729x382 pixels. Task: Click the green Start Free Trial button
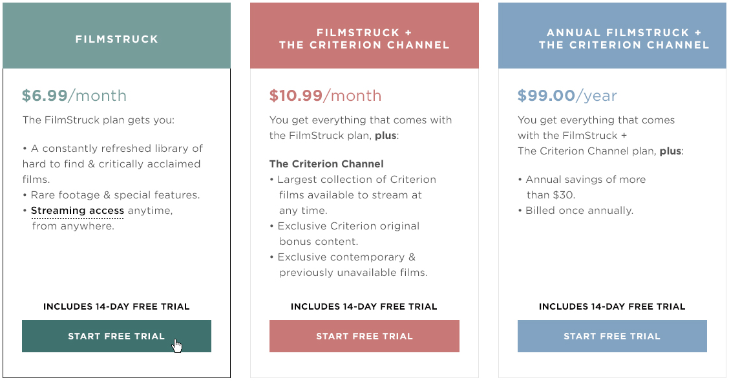116,336
